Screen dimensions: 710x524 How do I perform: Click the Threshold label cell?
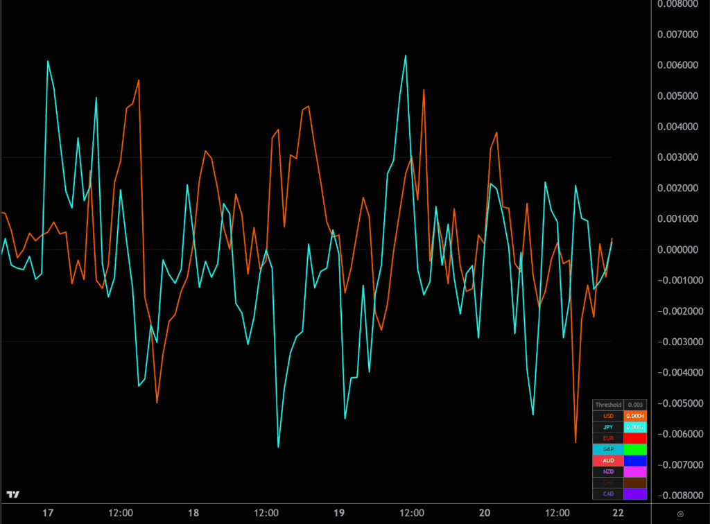point(608,405)
